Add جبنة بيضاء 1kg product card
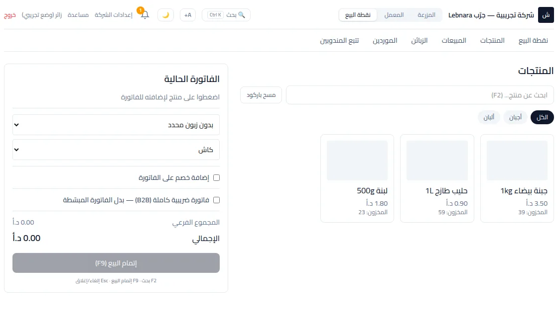This screenshot has height=328, width=558. (x=517, y=178)
